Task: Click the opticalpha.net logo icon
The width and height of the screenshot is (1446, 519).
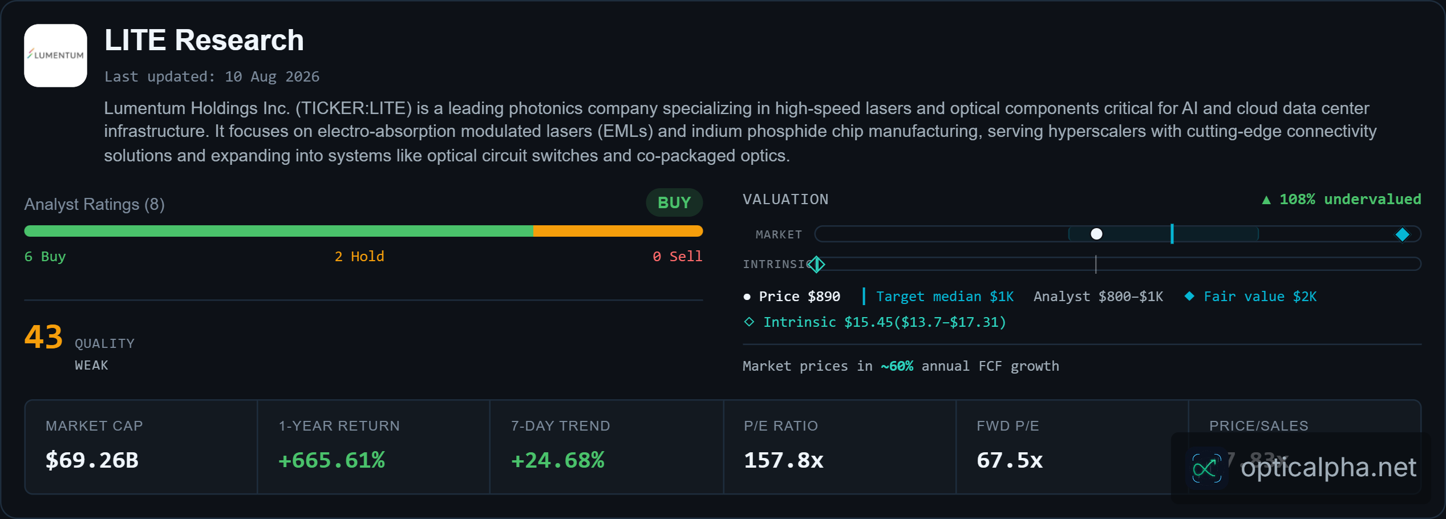Action: pos(1206,469)
